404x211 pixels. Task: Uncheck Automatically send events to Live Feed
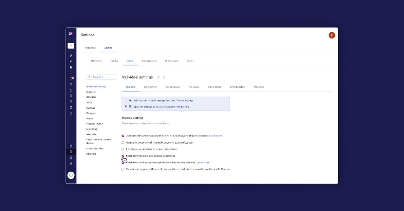pos(123,136)
